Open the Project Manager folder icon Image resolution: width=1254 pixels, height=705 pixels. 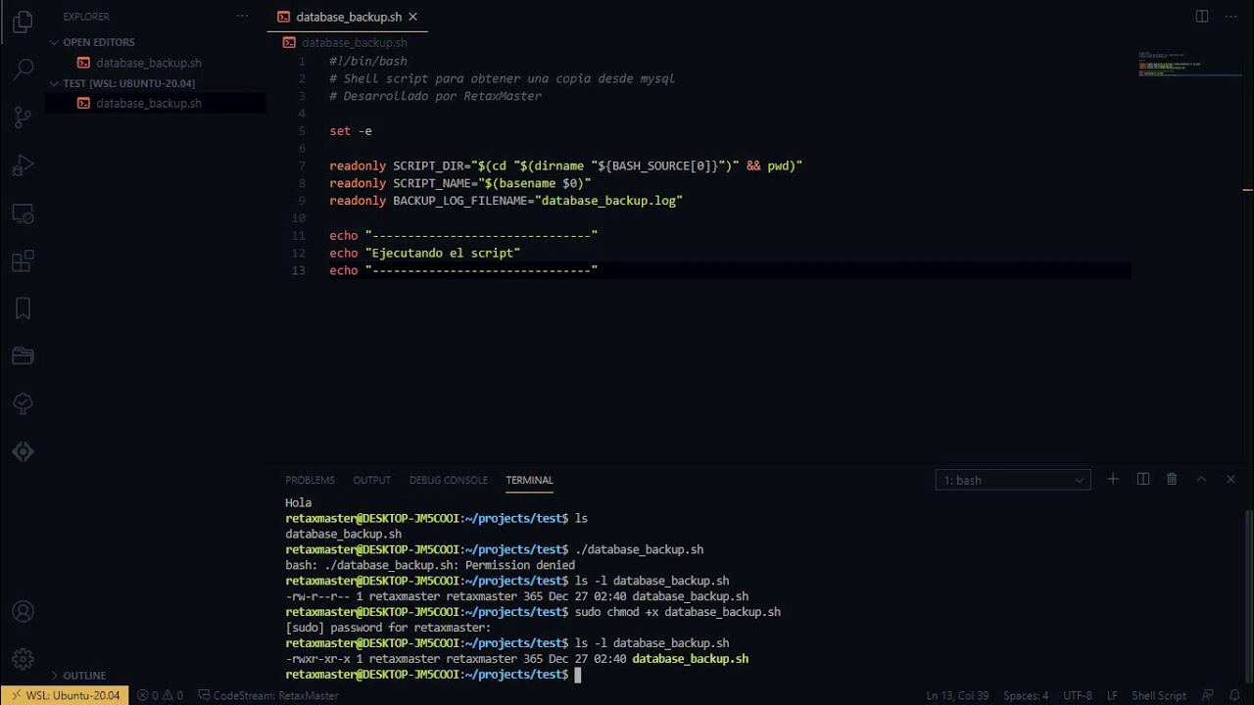[24, 356]
